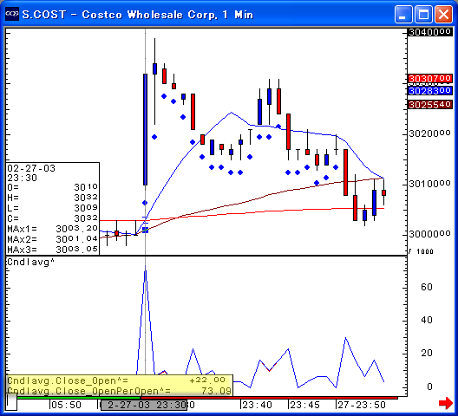Click the 3000000 price scale label

[429, 234]
